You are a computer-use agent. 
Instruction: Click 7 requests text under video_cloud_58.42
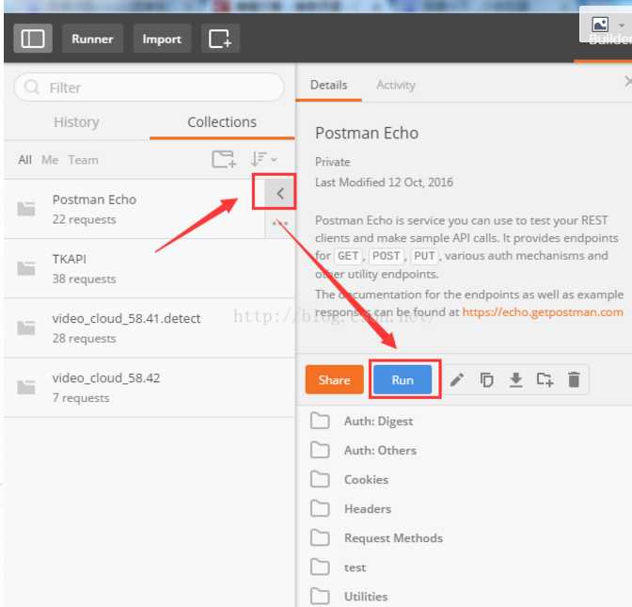81,398
